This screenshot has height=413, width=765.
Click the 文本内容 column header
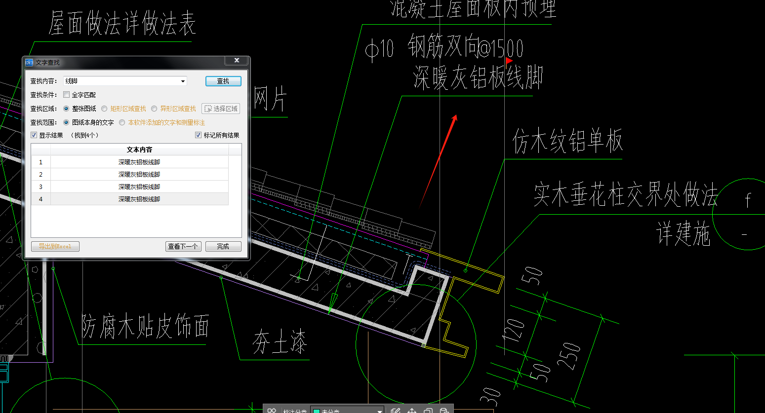click(x=139, y=150)
